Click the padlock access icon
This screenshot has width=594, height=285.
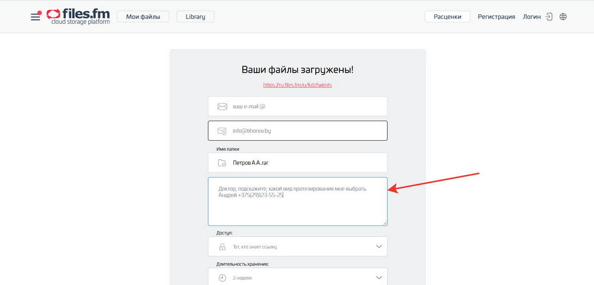pos(222,246)
